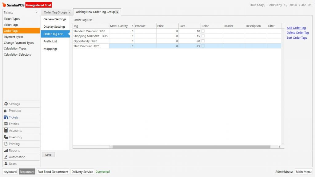Toggle Color checkbox for Standard Discount row
This screenshot has height=177, width=315.
pyautogui.click(x=203, y=31)
